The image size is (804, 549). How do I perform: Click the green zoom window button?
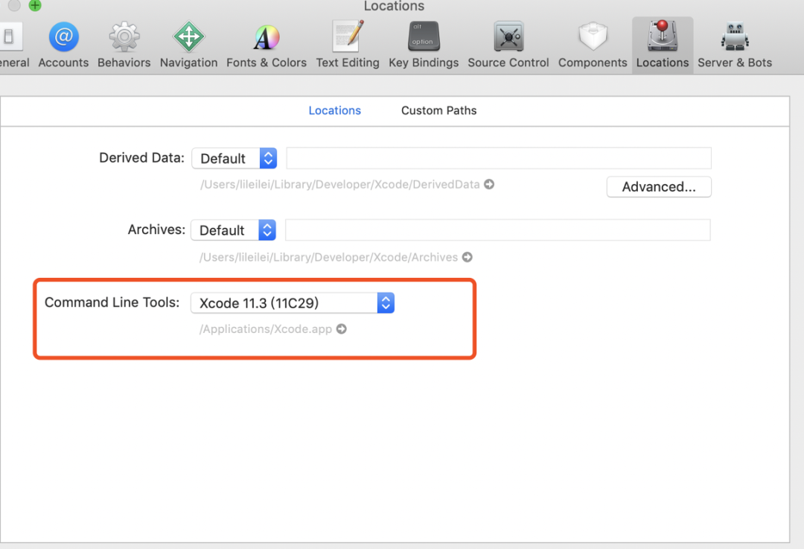click(x=35, y=5)
